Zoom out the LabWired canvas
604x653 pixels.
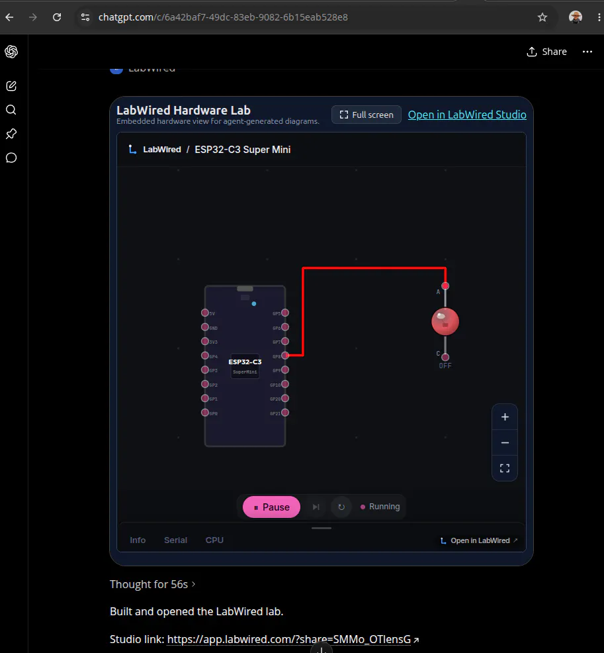505,442
